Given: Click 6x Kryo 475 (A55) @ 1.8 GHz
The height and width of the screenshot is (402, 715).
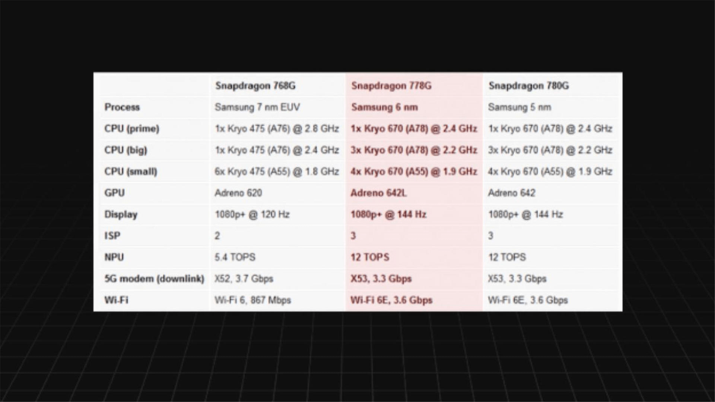Looking at the screenshot, I should (x=277, y=172).
